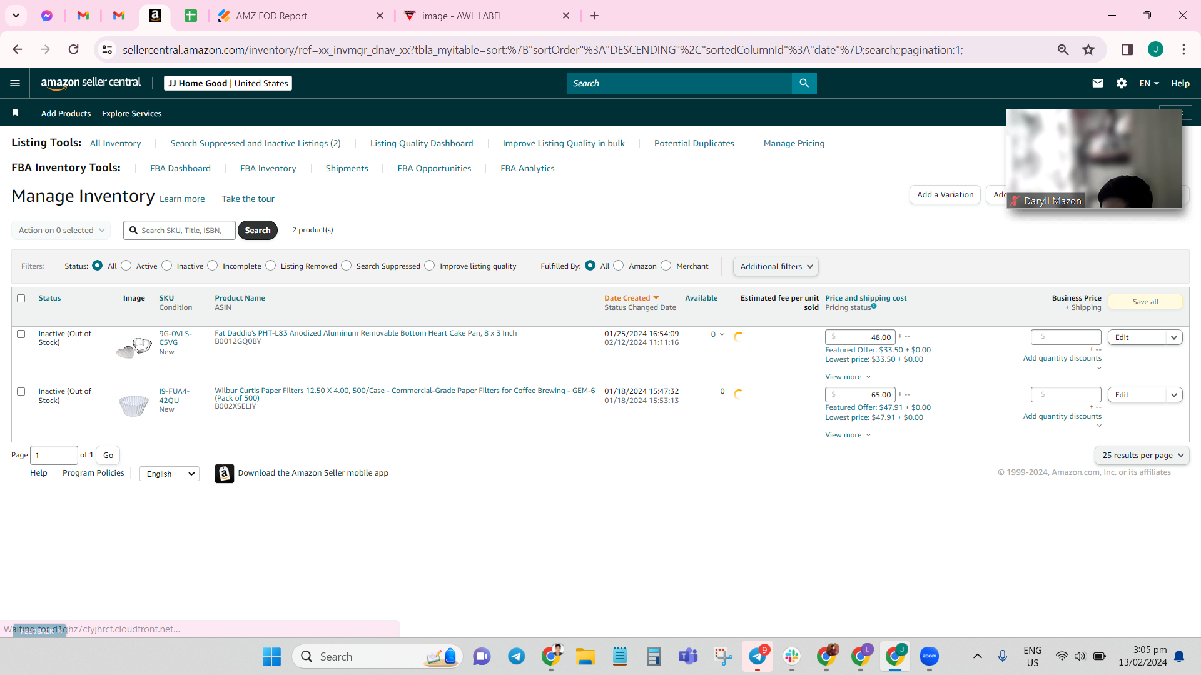
Task: Open Zoom from the taskbar
Action: (930, 656)
